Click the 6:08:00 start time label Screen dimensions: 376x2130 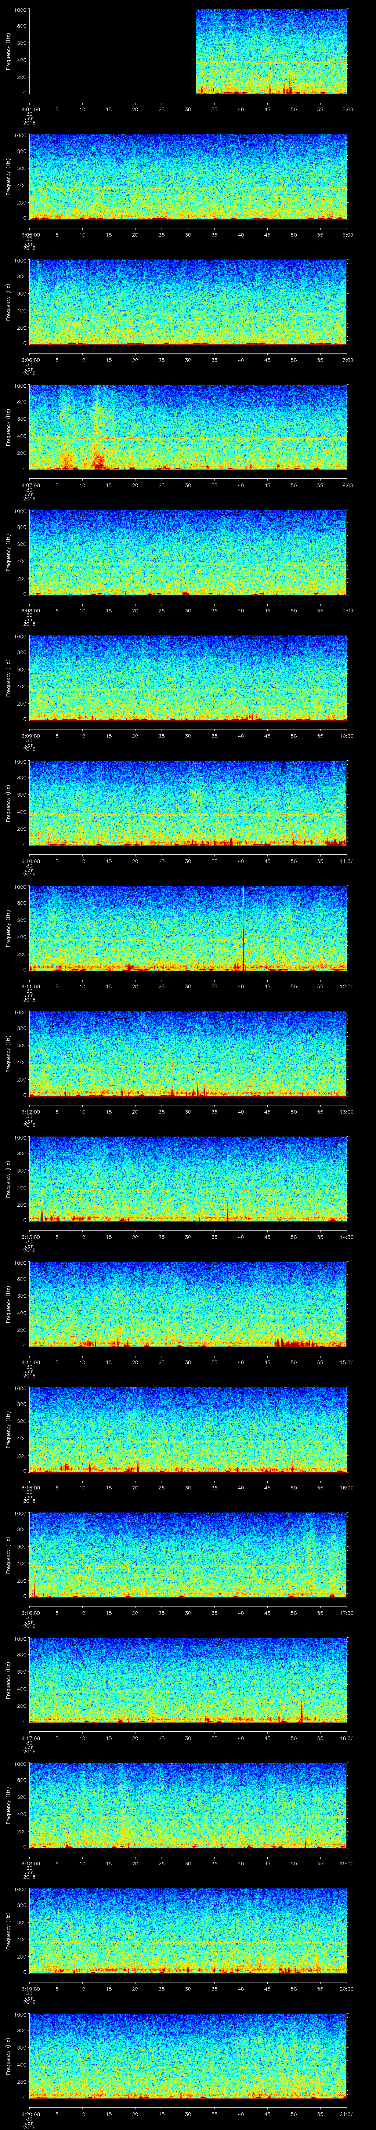pyautogui.click(x=30, y=610)
